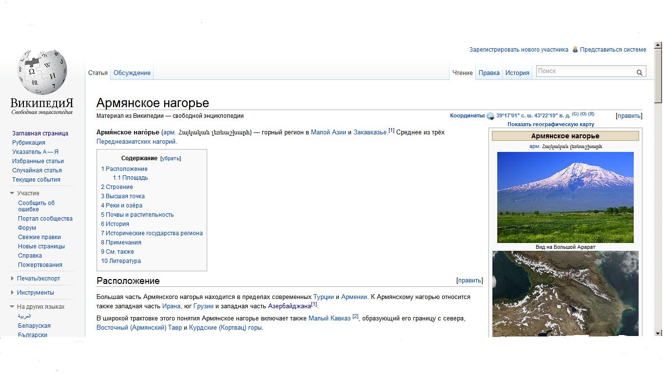Follow the Малый Кавказ link
The image size is (663, 374).
coord(330,318)
